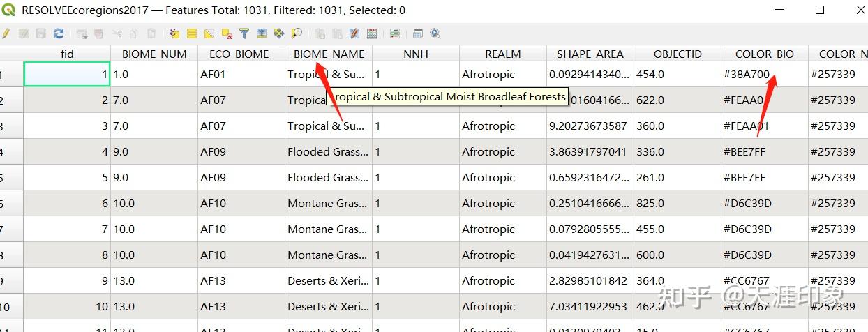Open select features by expression

click(174, 33)
